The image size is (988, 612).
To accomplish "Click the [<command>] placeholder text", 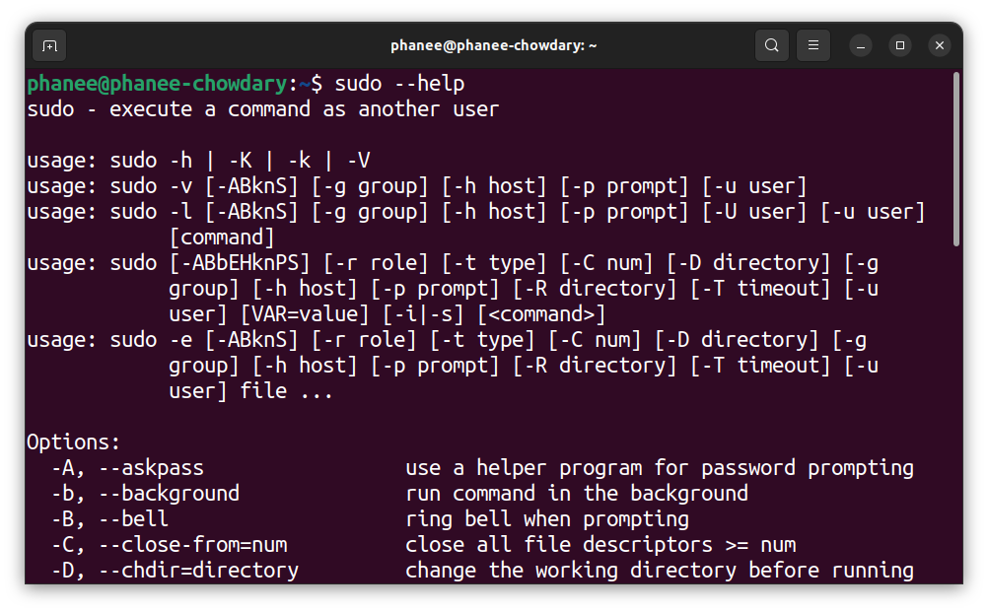I will pyautogui.click(x=541, y=314).
